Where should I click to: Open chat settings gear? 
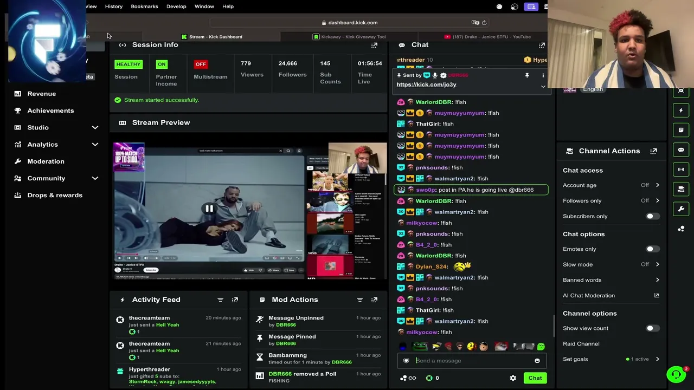(x=513, y=378)
